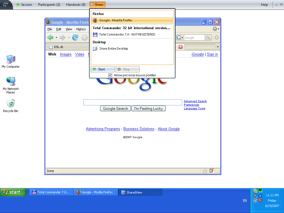
Task: Open Firefox File menu
Action: click(x=50, y=29)
